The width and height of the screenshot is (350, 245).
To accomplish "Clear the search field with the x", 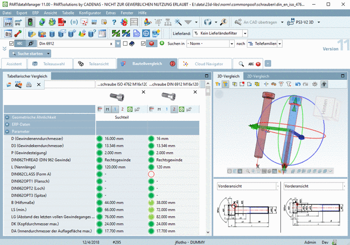I will (111, 44).
